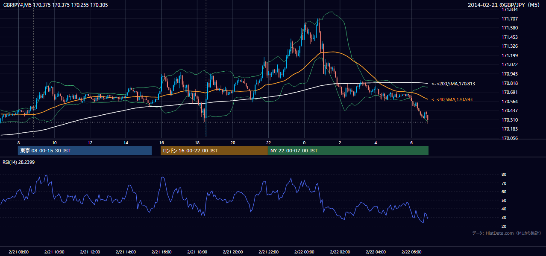Click the bottom time label 2/21 20:00
Viewport: 546px width, 256px height.
coord(232,252)
